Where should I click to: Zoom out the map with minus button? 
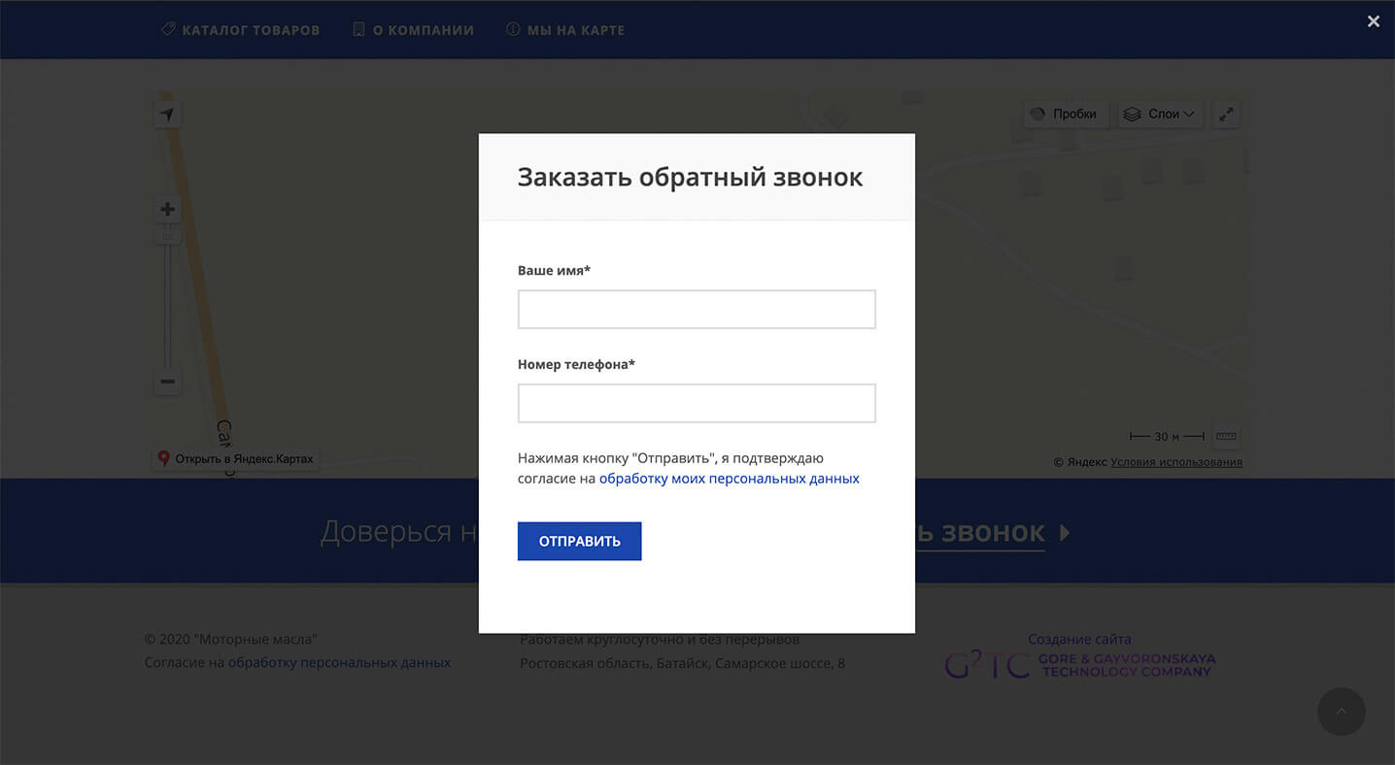[167, 382]
